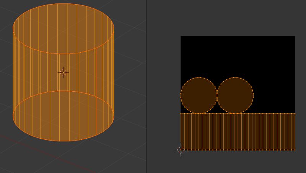Click the 3D cursor inside the cylinder
The width and height of the screenshot is (306, 173).
(x=63, y=72)
